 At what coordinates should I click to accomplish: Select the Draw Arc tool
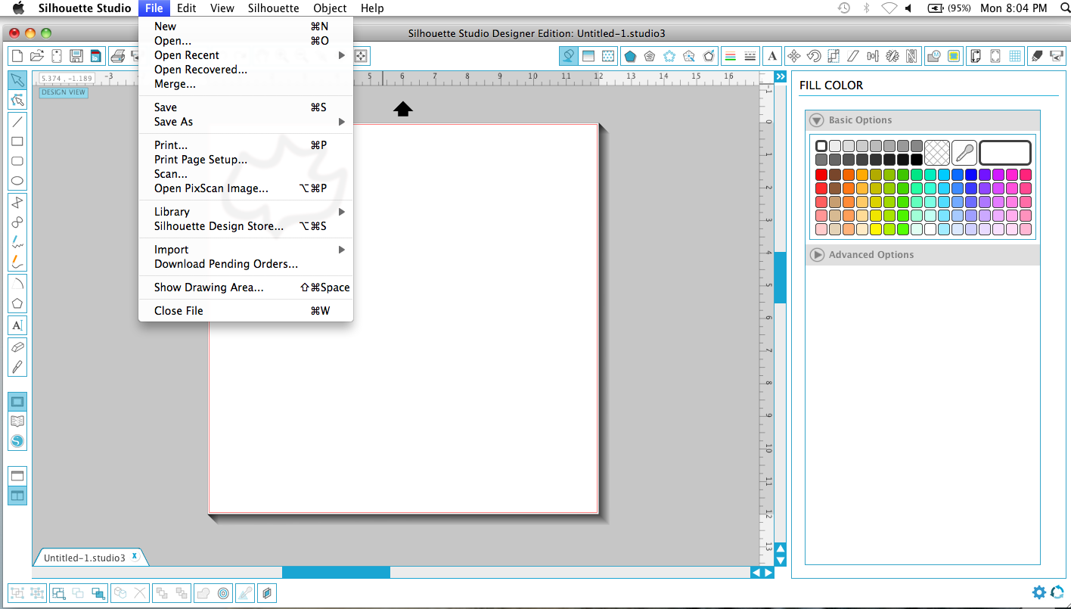[x=17, y=283]
